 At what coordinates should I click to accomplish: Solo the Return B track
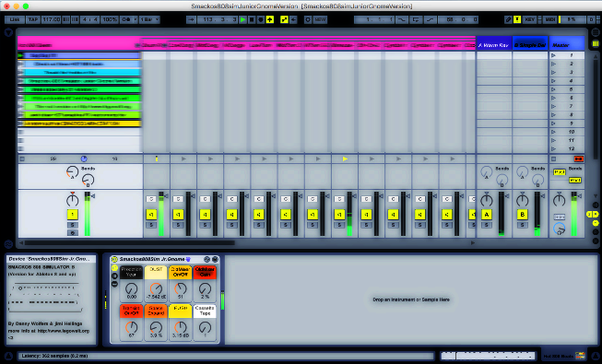(x=522, y=225)
